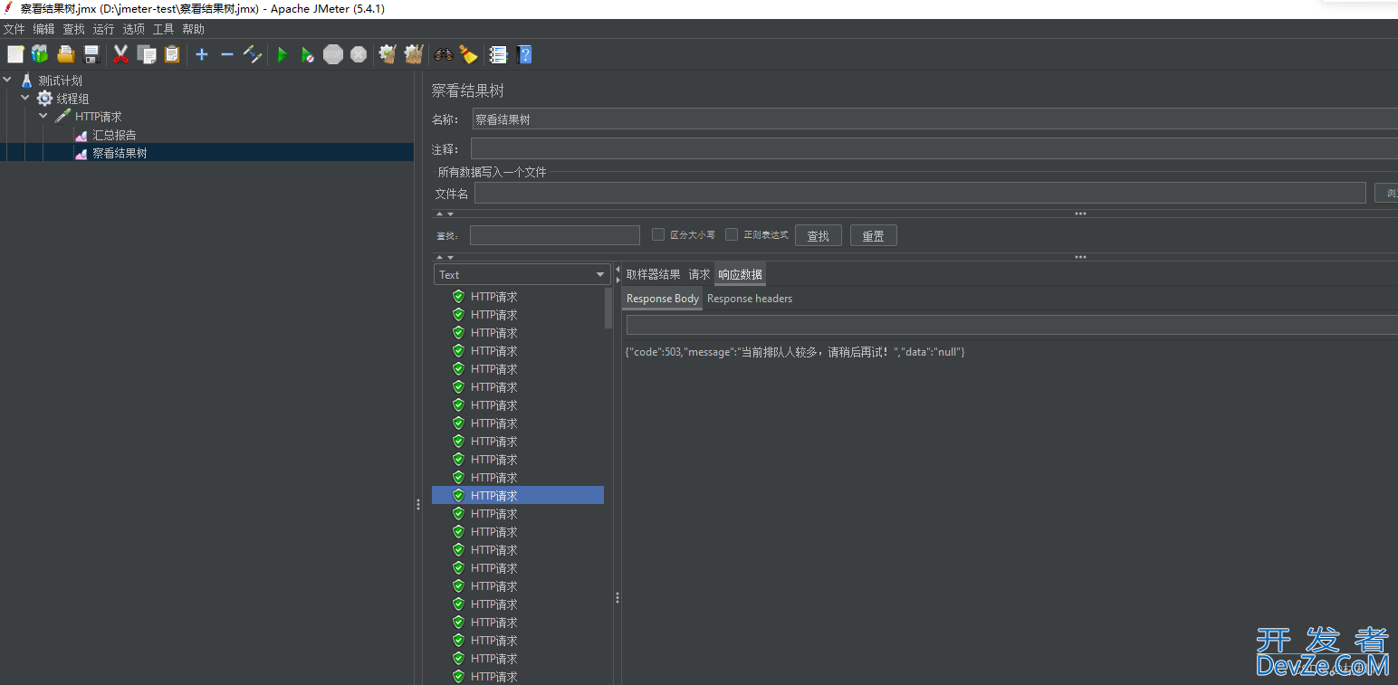This screenshot has width=1398, height=685.
Task: Open the 帮助 menu
Action: tap(193, 29)
